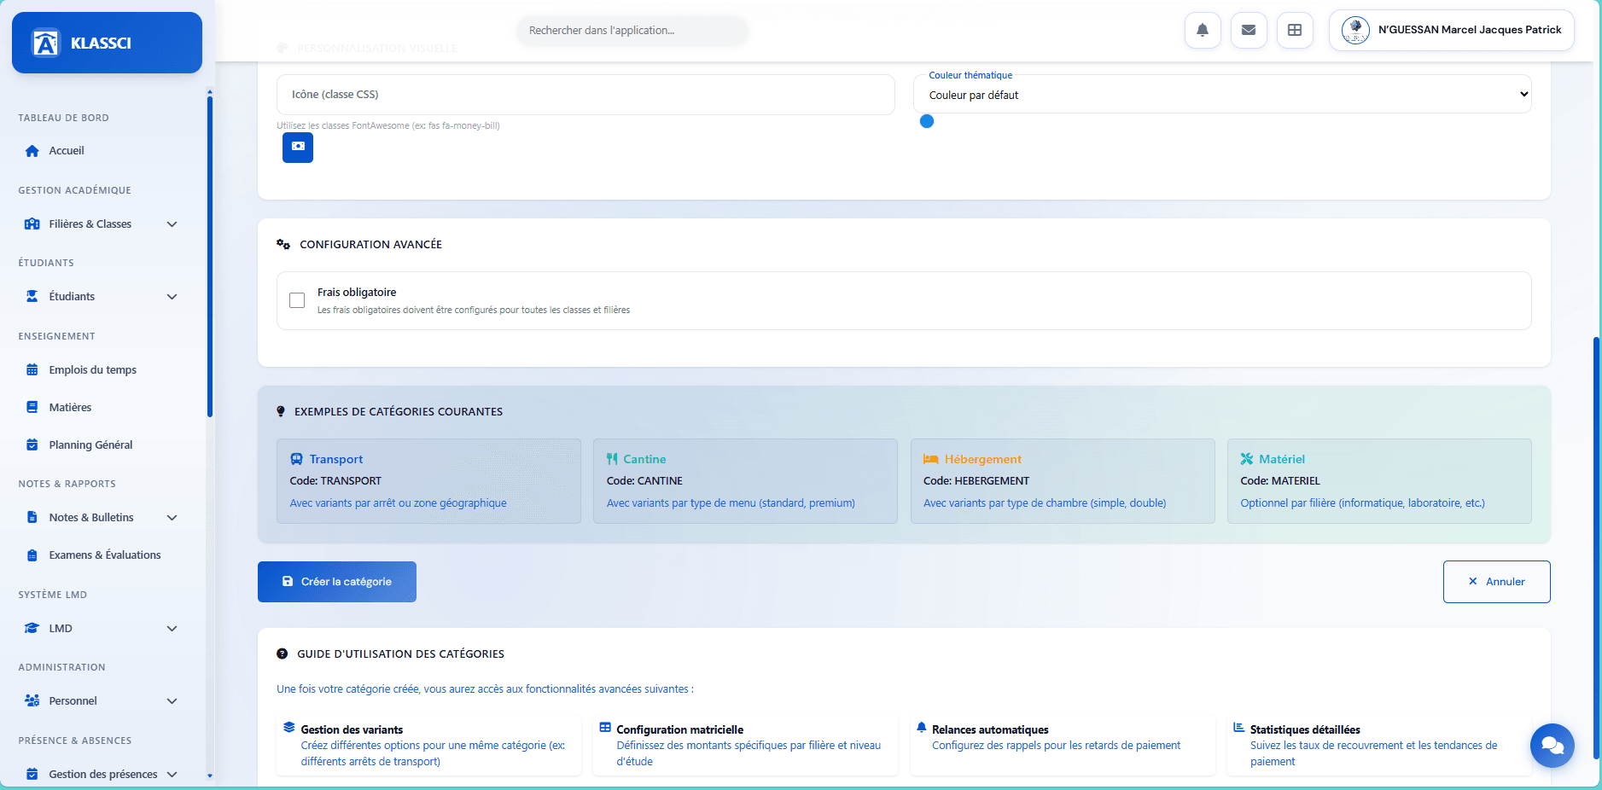
Task: Click the camera icon picker button
Action: click(x=298, y=147)
